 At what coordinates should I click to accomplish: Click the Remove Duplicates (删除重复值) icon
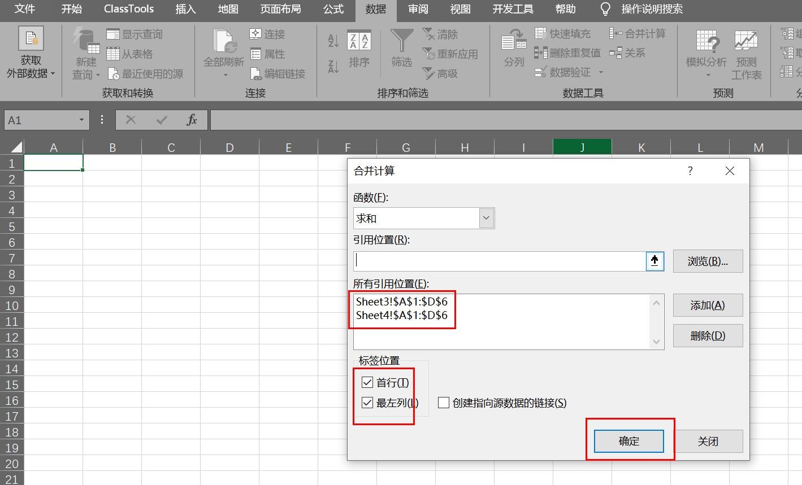(541, 53)
